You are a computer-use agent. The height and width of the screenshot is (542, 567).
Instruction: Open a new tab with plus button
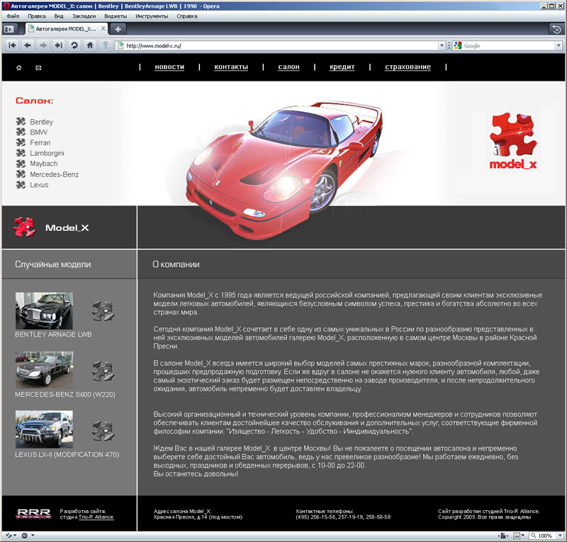click(118, 29)
